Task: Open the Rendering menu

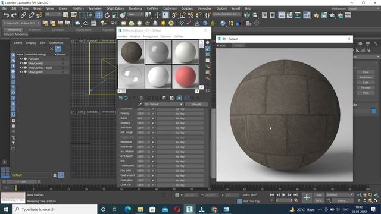Action: pos(135,8)
